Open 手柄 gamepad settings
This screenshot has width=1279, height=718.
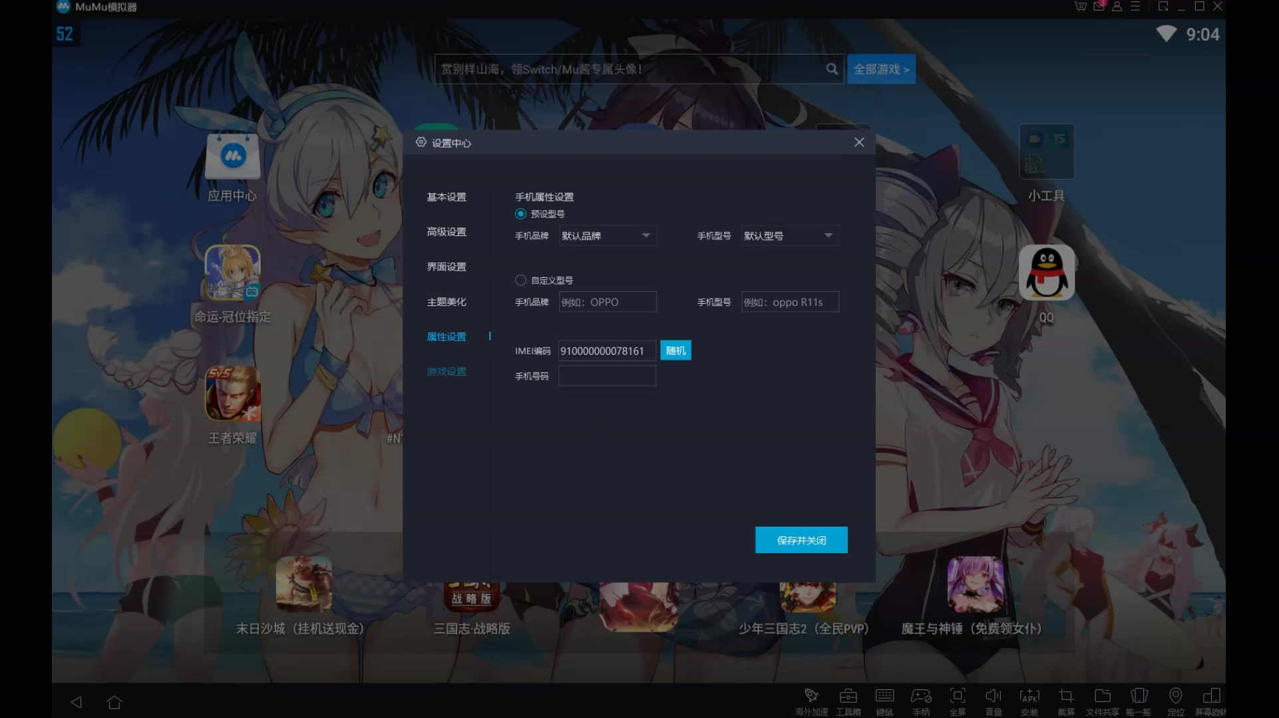pos(921,701)
